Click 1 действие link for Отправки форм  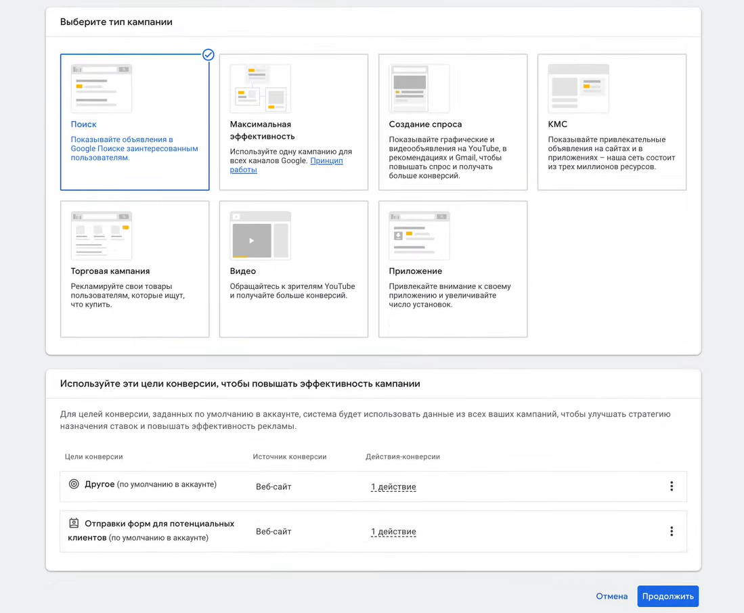point(393,531)
